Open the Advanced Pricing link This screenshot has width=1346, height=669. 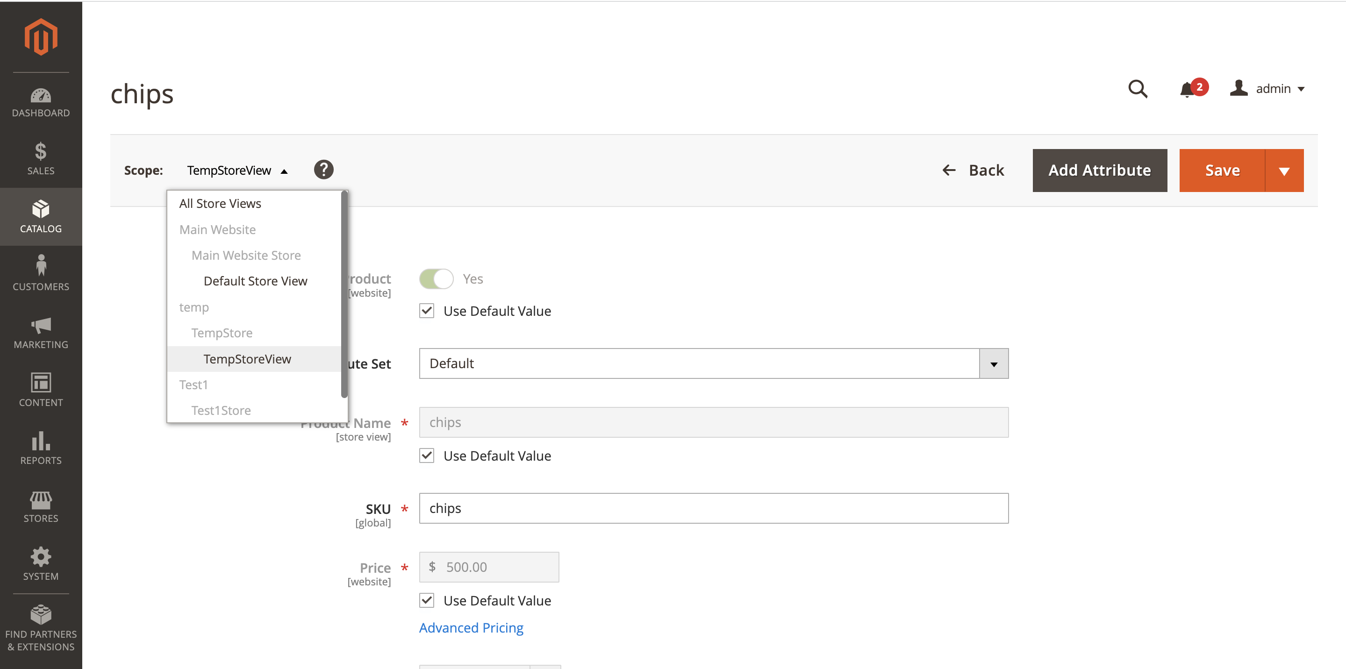tap(471, 628)
